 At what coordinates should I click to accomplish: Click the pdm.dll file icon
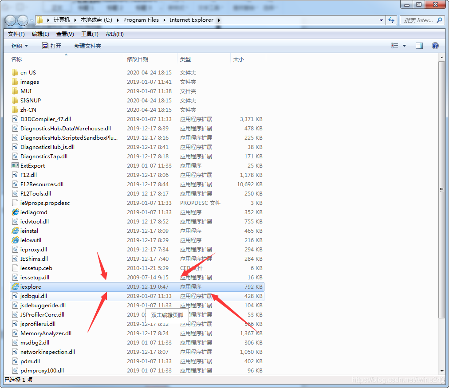pos(15,361)
